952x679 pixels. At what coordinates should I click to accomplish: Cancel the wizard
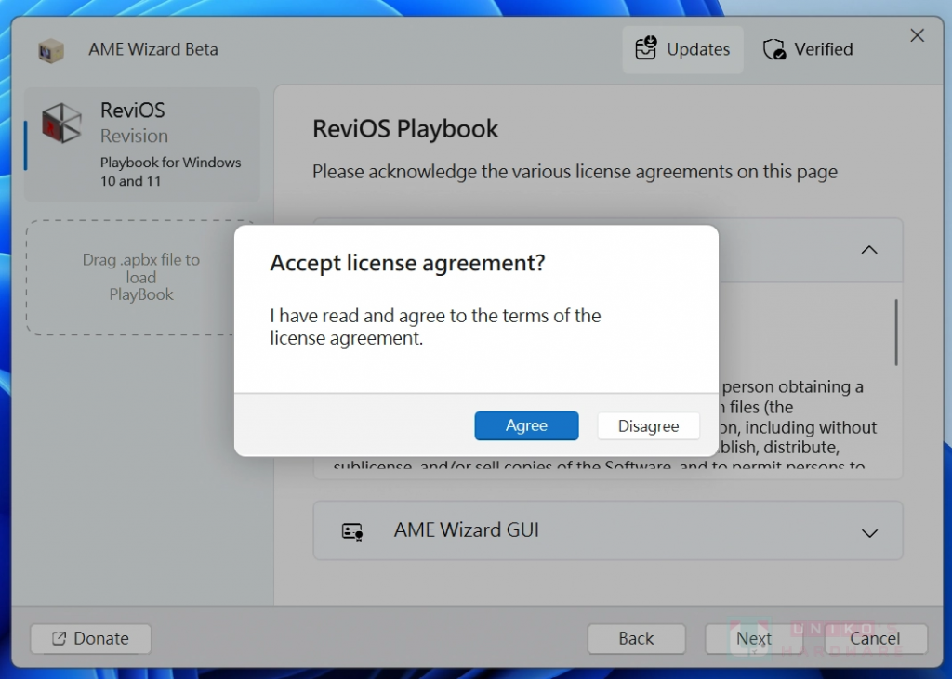click(x=875, y=639)
